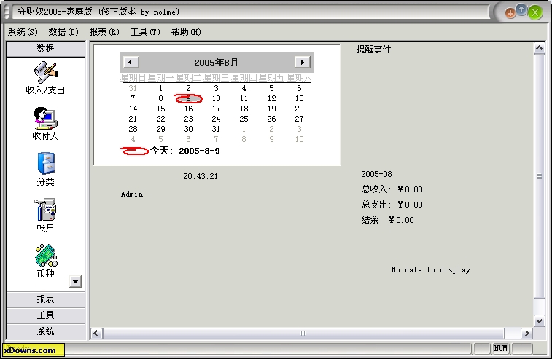This screenshot has width=552, height=359.
Task: Click the 总支出 ¥0.00 summary line
Action: point(392,205)
